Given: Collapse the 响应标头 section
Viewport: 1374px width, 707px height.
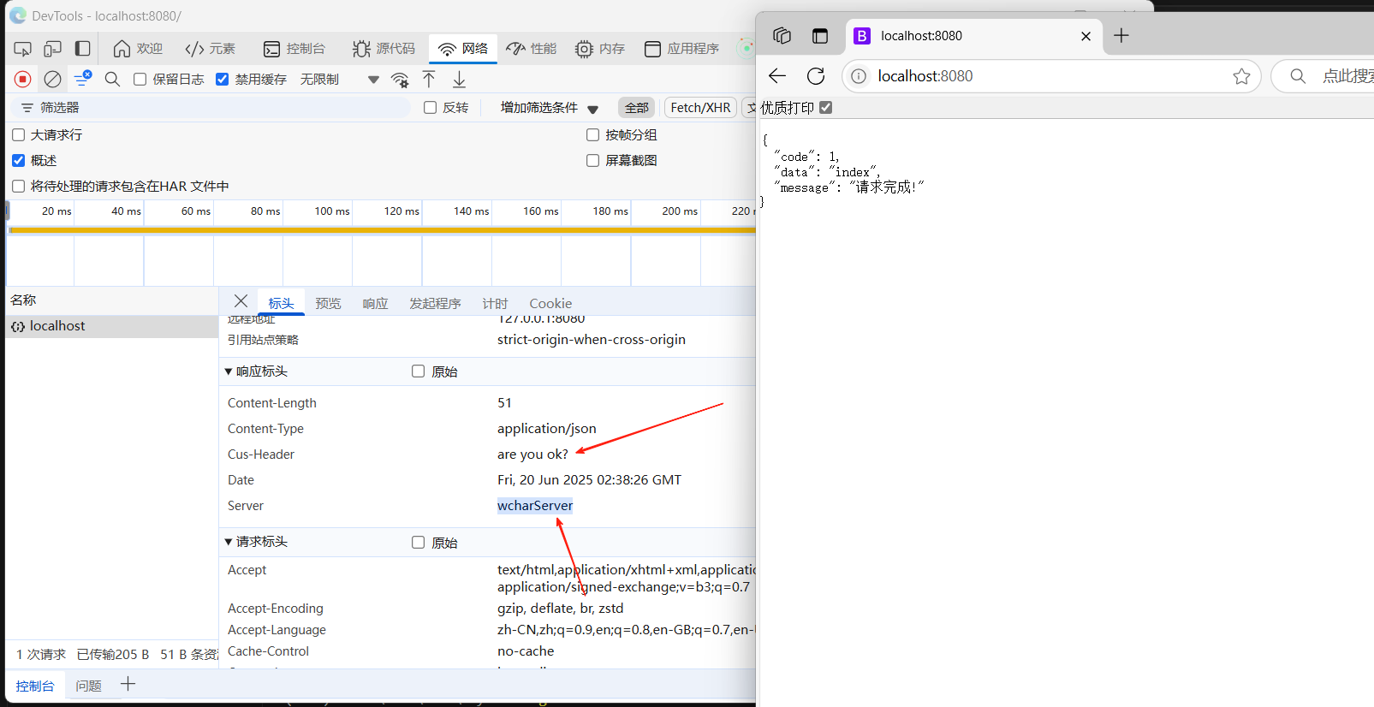Looking at the screenshot, I should [x=229, y=371].
